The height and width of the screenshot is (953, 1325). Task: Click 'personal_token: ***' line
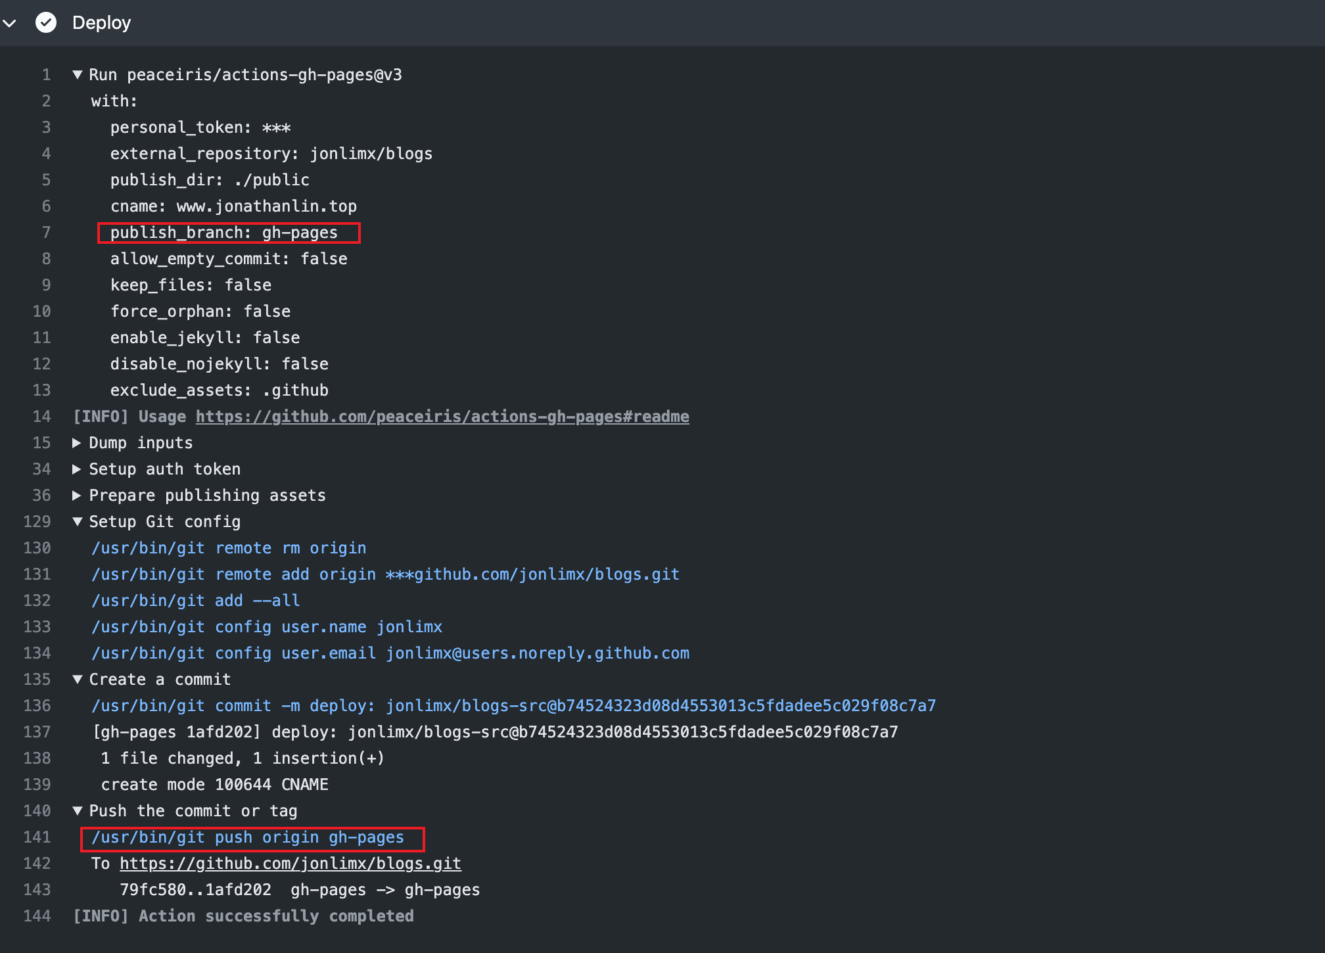200,128
